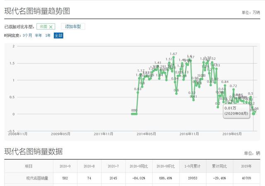Click the 2009年05月 axis label
The height and width of the screenshot is (186, 265).
pos(61,134)
